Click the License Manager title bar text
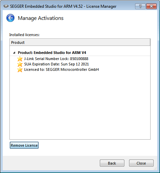This screenshot has height=173, width=160. pyautogui.click(x=63, y=6)
